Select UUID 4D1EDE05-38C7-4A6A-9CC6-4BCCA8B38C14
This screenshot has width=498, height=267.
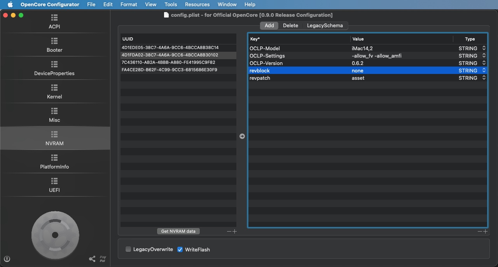(x=178, y=47)
